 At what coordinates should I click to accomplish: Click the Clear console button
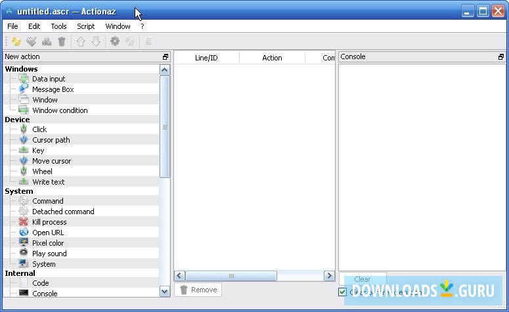click(x=363, y=279)
